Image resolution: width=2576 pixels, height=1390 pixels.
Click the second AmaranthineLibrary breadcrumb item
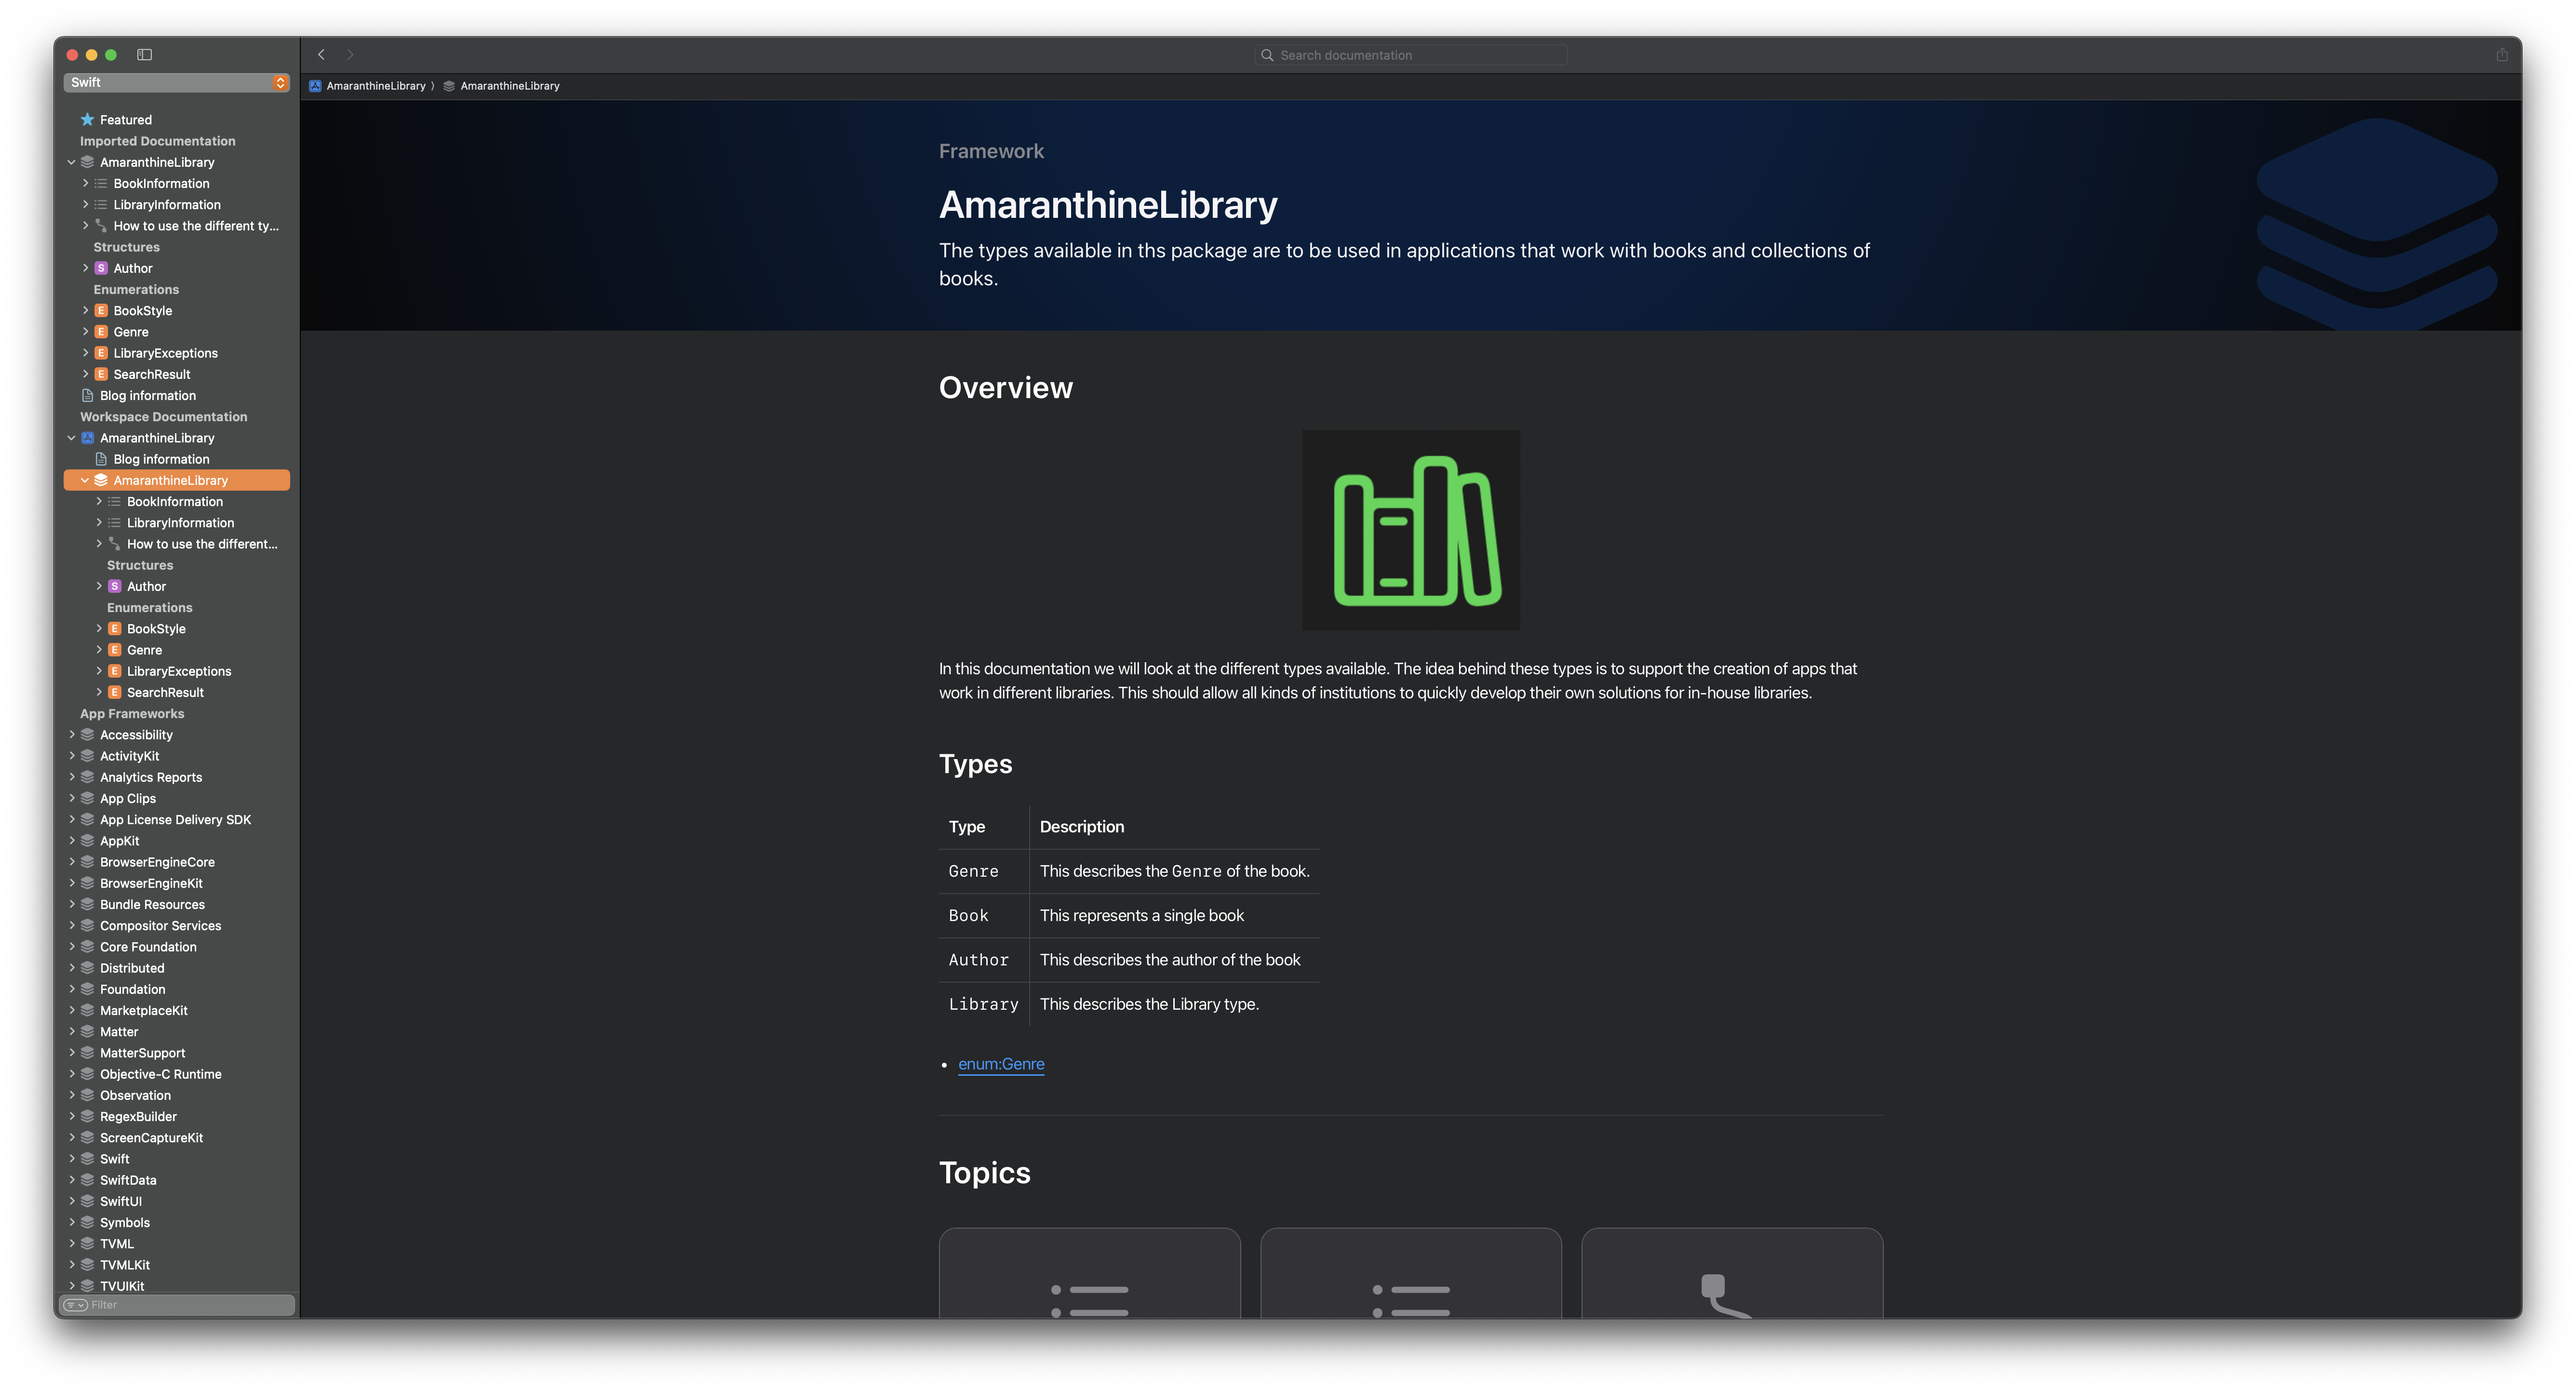click(x=509, y=86)
